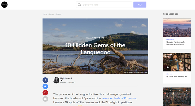Focus the Explore your world field

[104, 5]
